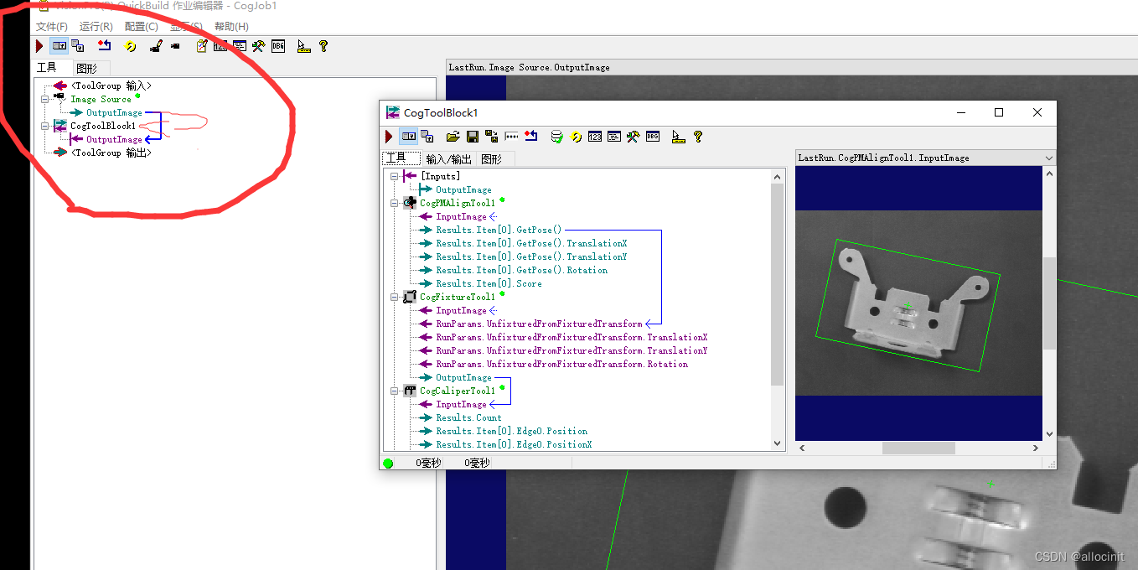Viewport: 1138px width, 570px height.
Task: Switch to 图形 tab in CogToolBlock1
Action: pos(492,159)
